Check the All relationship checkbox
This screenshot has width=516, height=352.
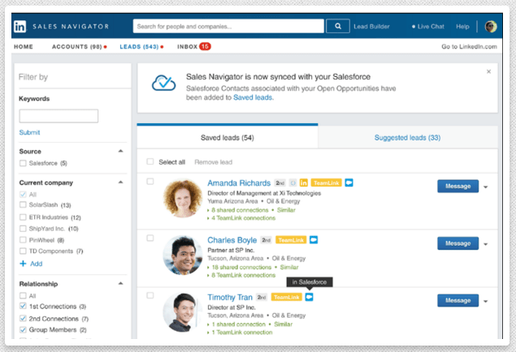pyautogui.click(x=23, y=295)
